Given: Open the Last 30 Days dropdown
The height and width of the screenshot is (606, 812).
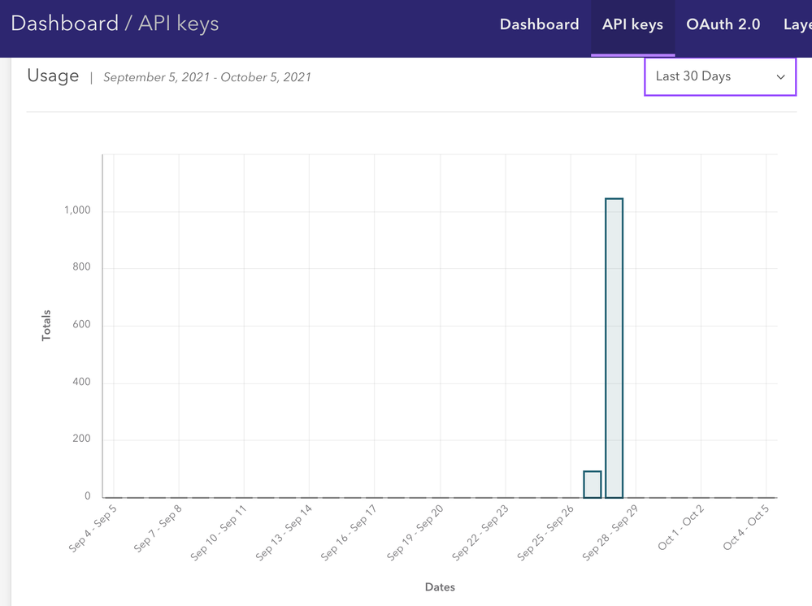Looking at the screenshot, I should point(720,76).
